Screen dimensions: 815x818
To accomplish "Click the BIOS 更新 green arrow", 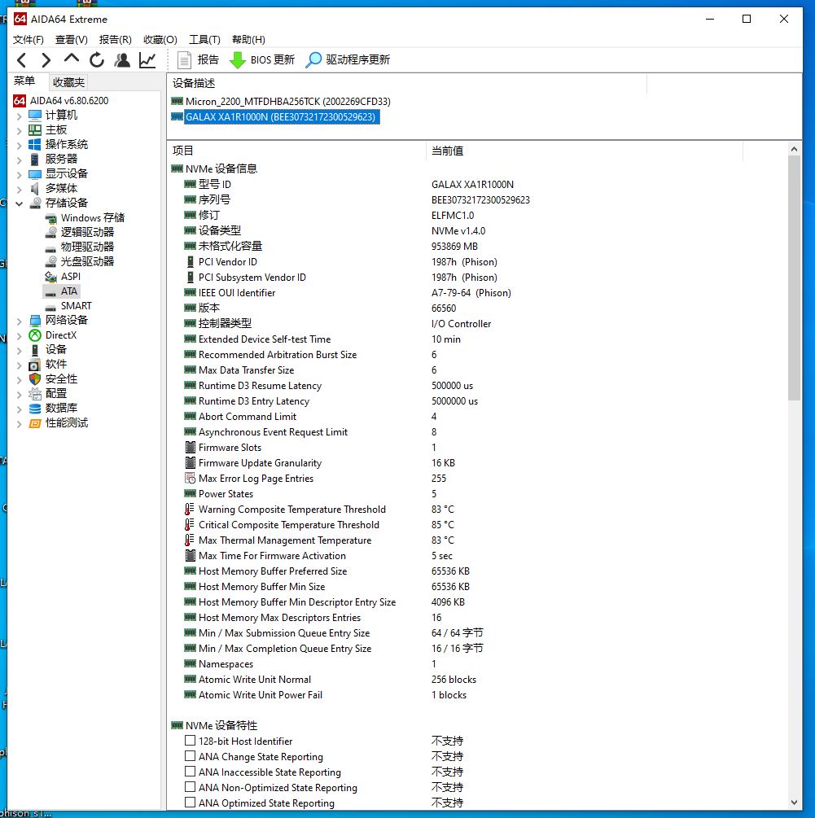I will click(238, 59).
